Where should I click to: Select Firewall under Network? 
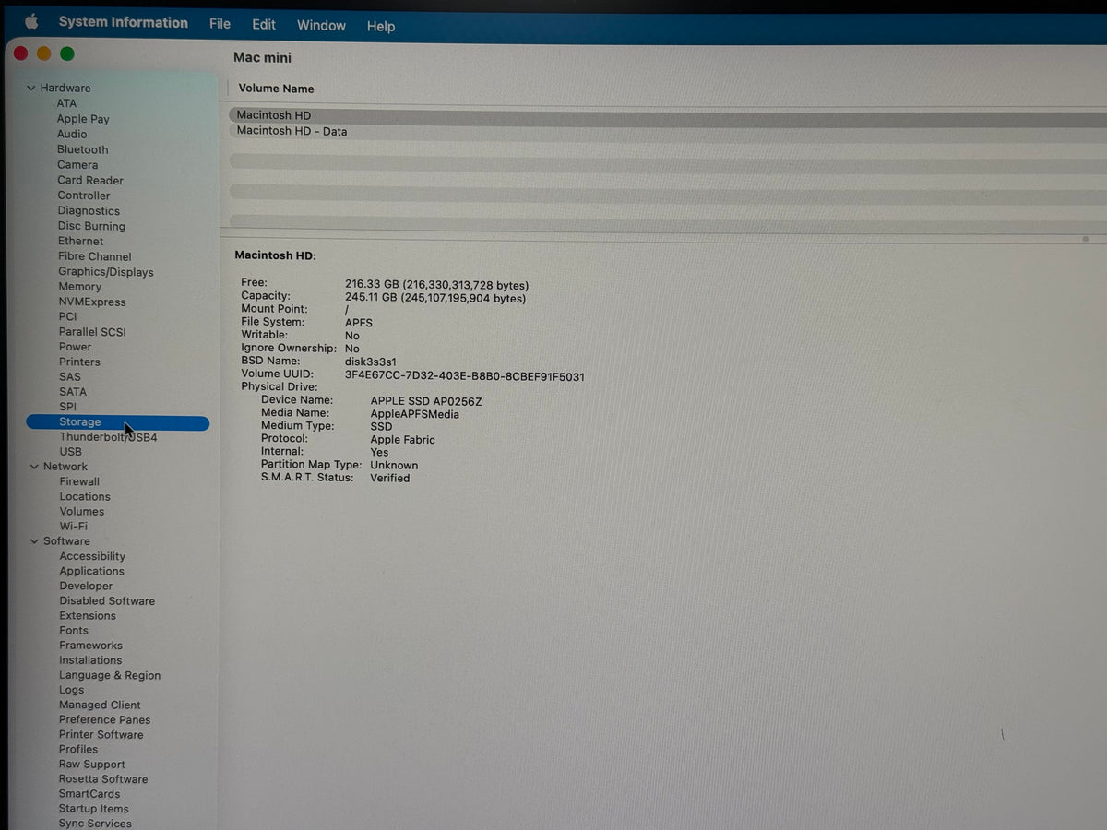[79, 481]
